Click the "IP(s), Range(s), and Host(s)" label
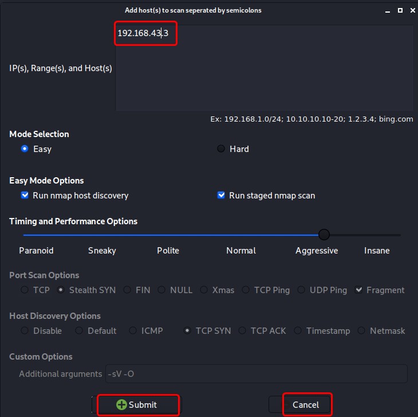The image size is (418, 417). point(61,68)
